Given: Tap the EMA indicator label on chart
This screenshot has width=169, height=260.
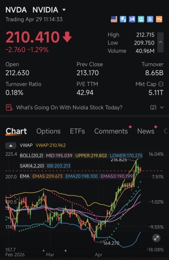Looking at the screenshot, I should pos(25,176).
